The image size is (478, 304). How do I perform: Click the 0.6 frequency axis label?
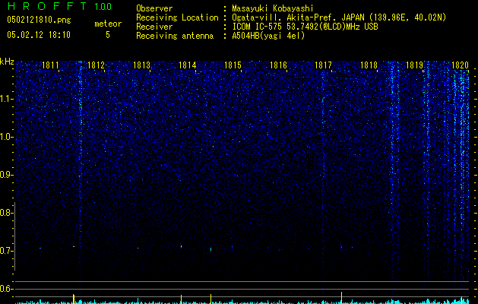coord(6,289)
